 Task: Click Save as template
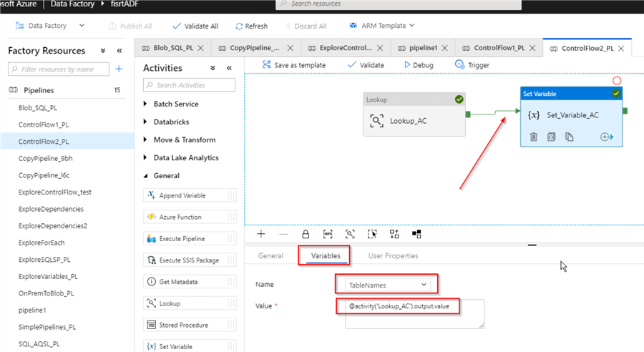pyautogui.click(x=294, y=65)
